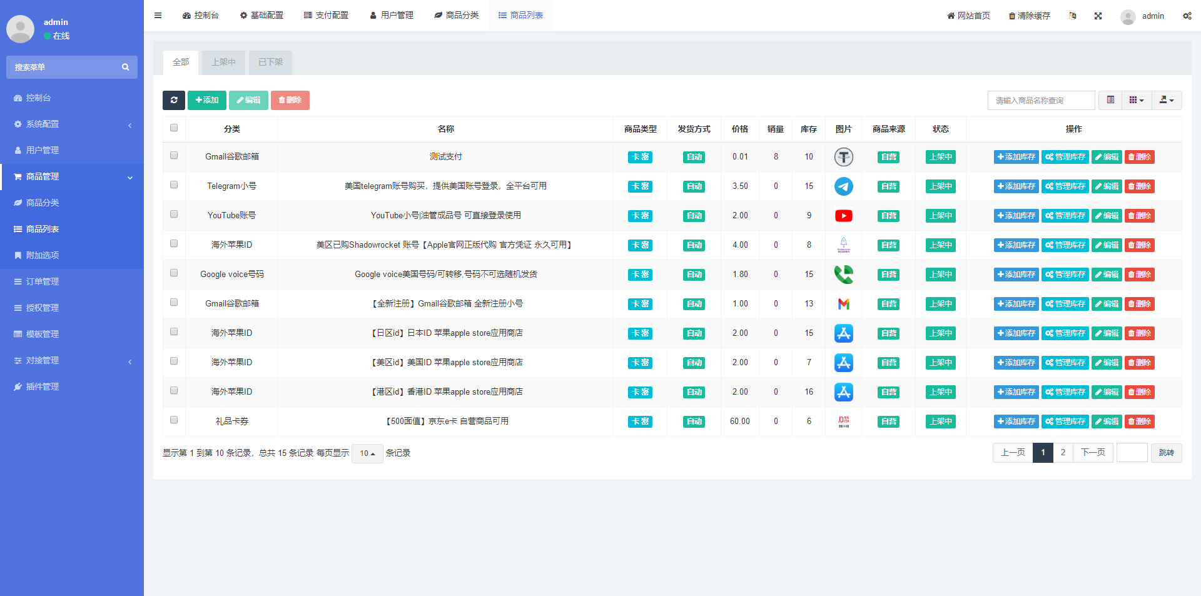
Task: Check the Shadowrocket row checkbox
Action: tap(174, 243)
